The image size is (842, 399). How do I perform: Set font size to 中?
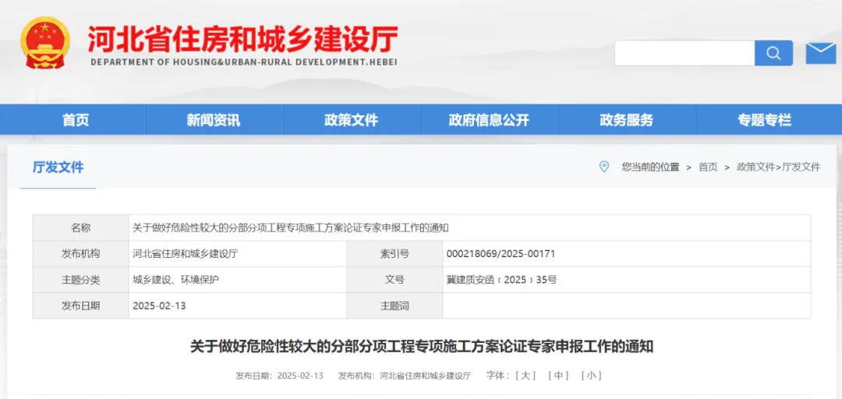558,376
